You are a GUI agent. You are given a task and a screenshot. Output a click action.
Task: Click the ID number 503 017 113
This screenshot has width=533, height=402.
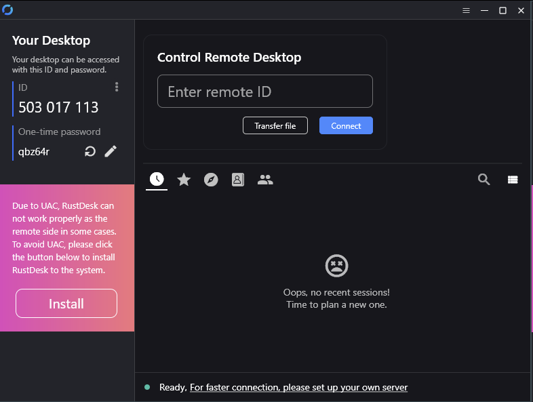point(58,107)
